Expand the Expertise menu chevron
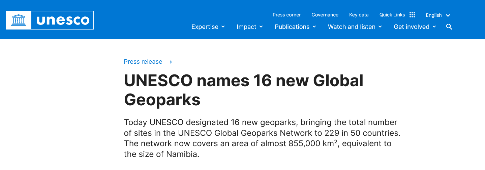This screenshot has height=170, width=485. click(223, 27)
